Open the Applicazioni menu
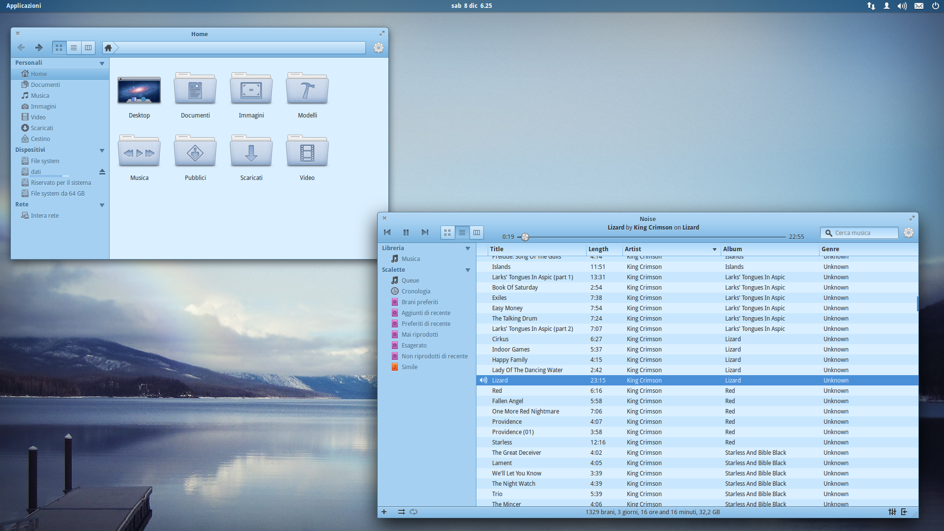The height and width of the screenshot is (531, 944). coord(24,6)
